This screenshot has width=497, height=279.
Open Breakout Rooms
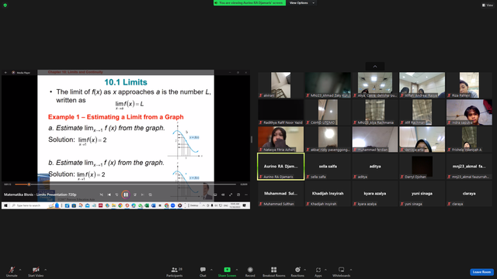tap(274, 271)
